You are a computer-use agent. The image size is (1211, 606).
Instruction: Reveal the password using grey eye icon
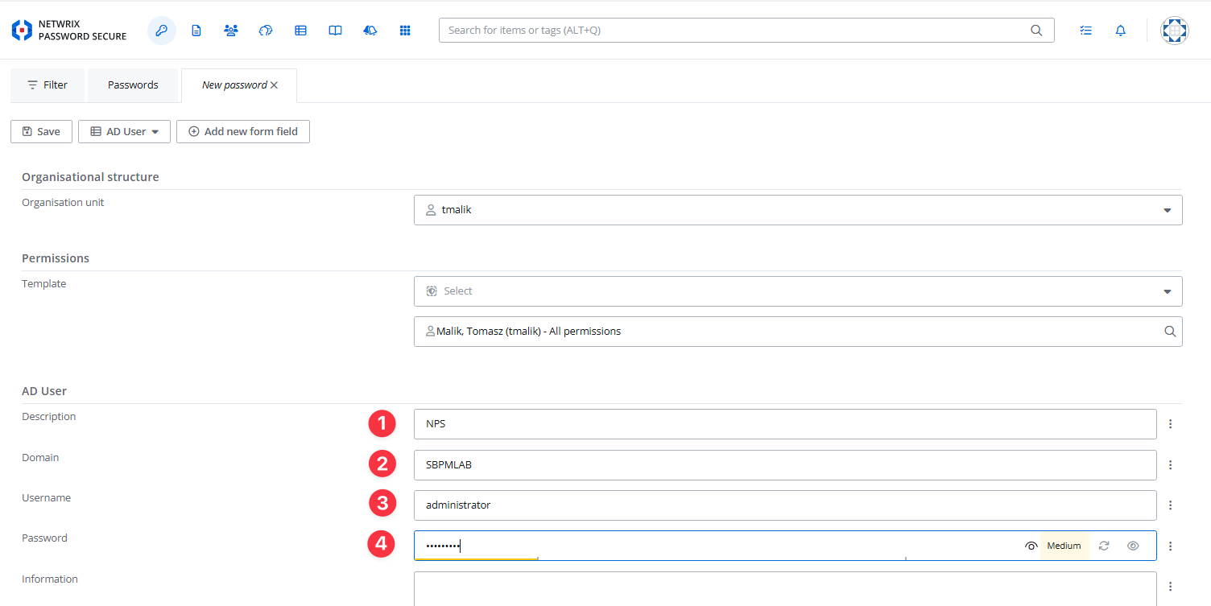coord(1133,546)
